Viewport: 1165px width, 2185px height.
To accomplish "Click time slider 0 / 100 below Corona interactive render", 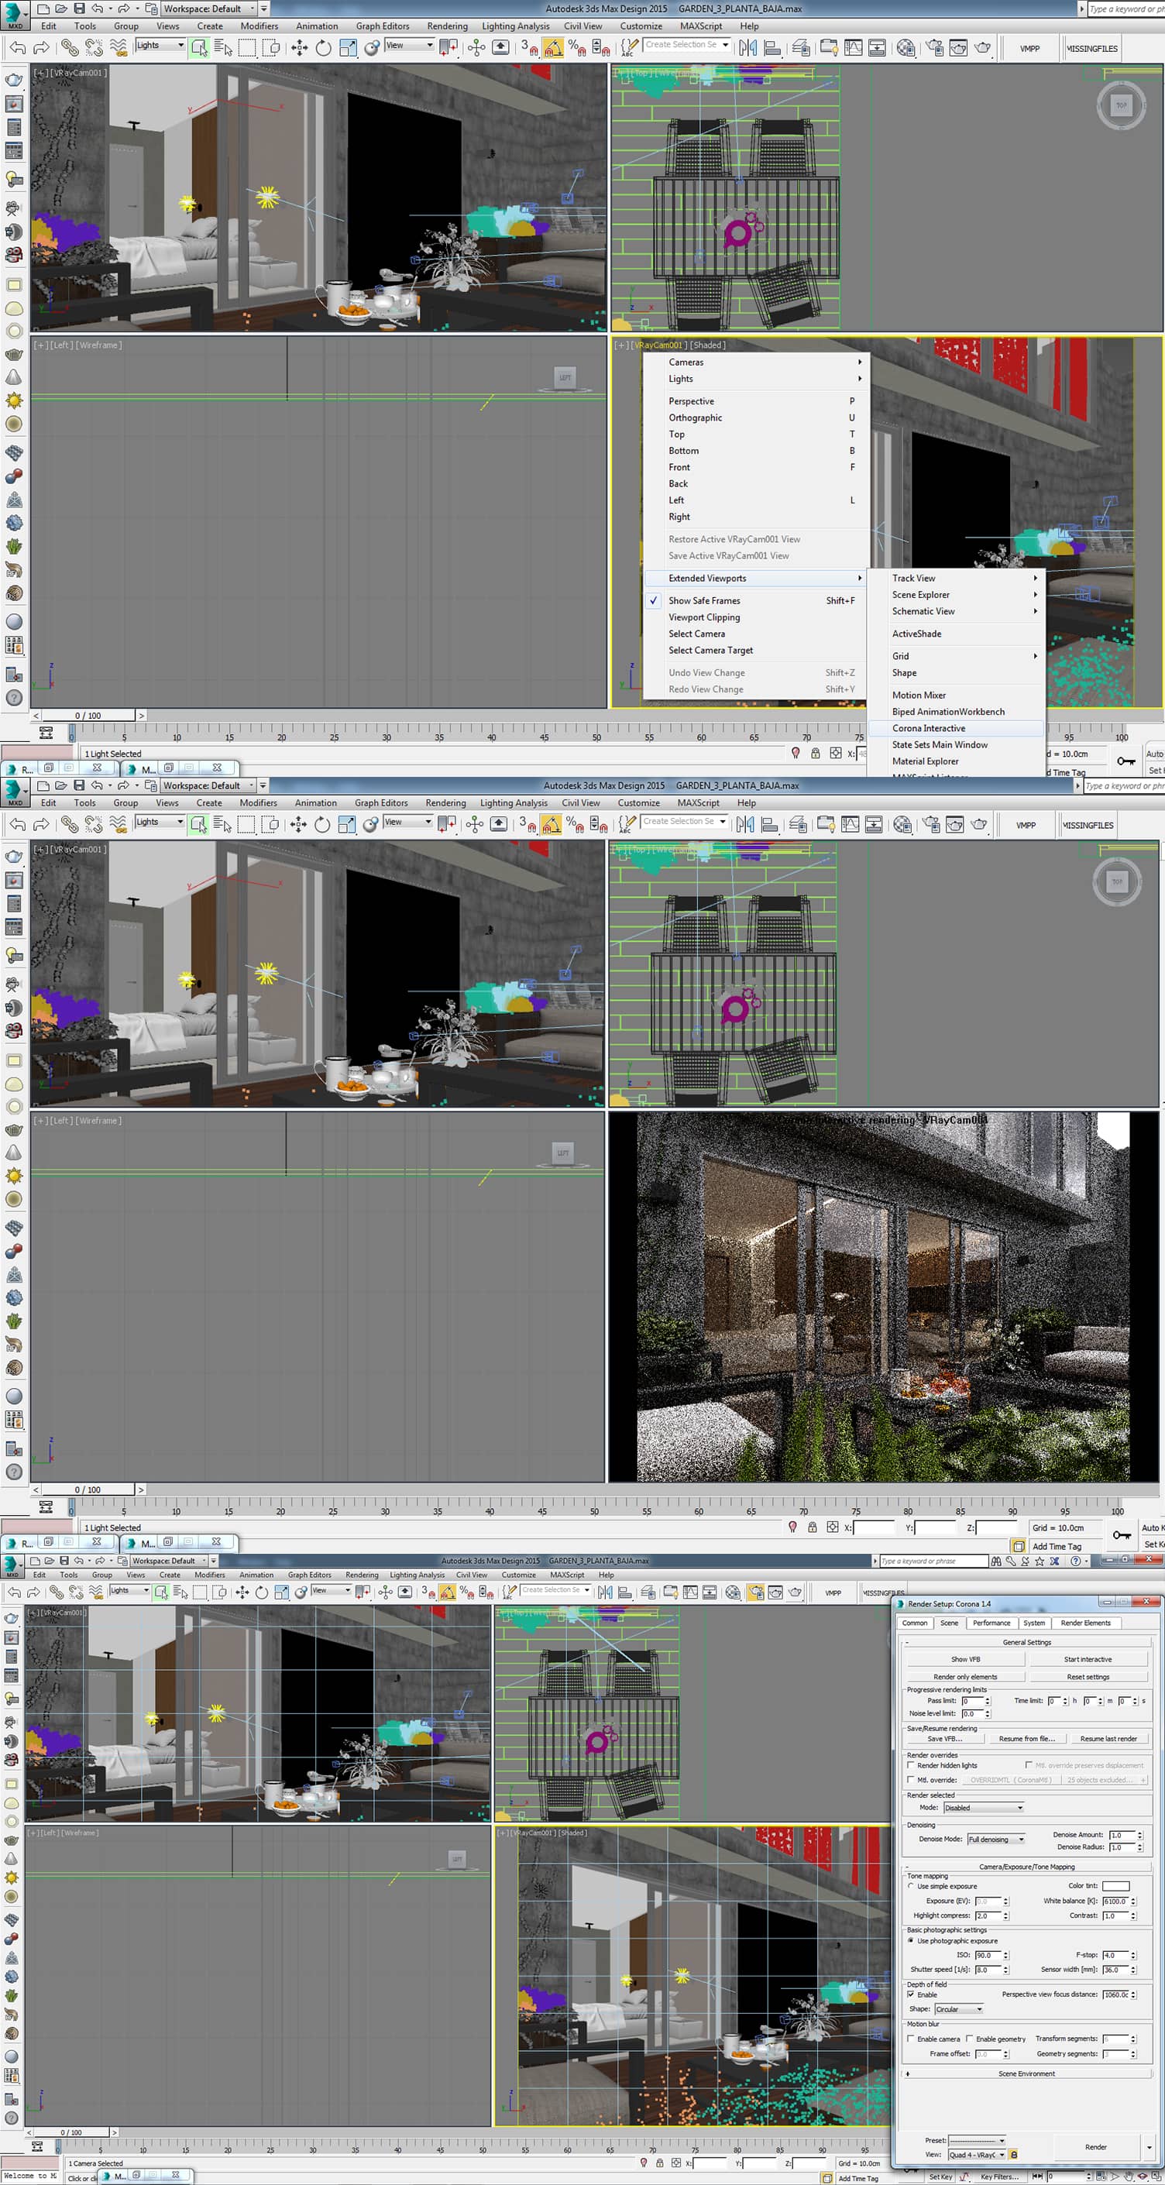I will pyautogui.click(x=88, y=1489).
